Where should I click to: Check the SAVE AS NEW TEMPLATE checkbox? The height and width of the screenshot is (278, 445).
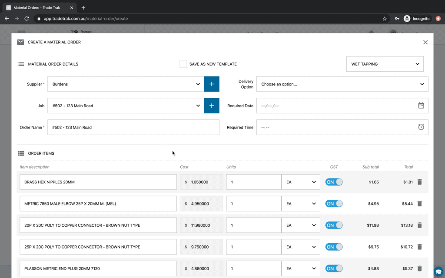coord(183,63)
